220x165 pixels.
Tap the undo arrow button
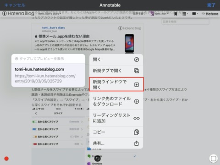pos(98,159)
